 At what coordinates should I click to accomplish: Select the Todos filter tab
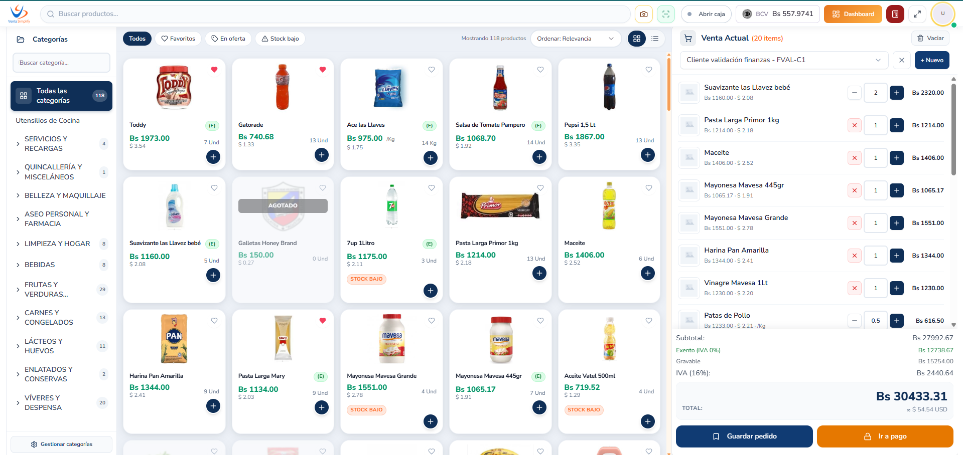coord(137,39)
